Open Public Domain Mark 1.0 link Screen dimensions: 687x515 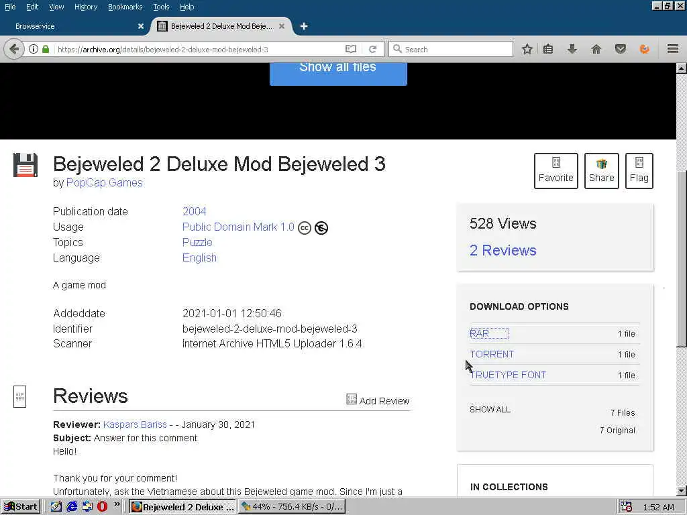238,227
